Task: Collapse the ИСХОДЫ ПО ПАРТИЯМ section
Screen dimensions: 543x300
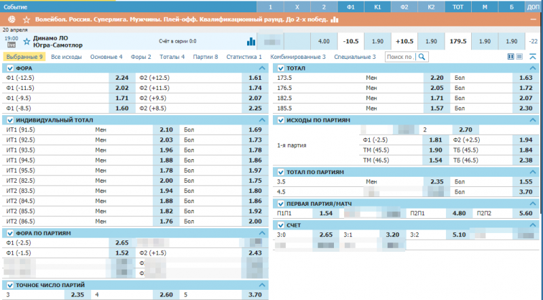Action: point(534,120)
